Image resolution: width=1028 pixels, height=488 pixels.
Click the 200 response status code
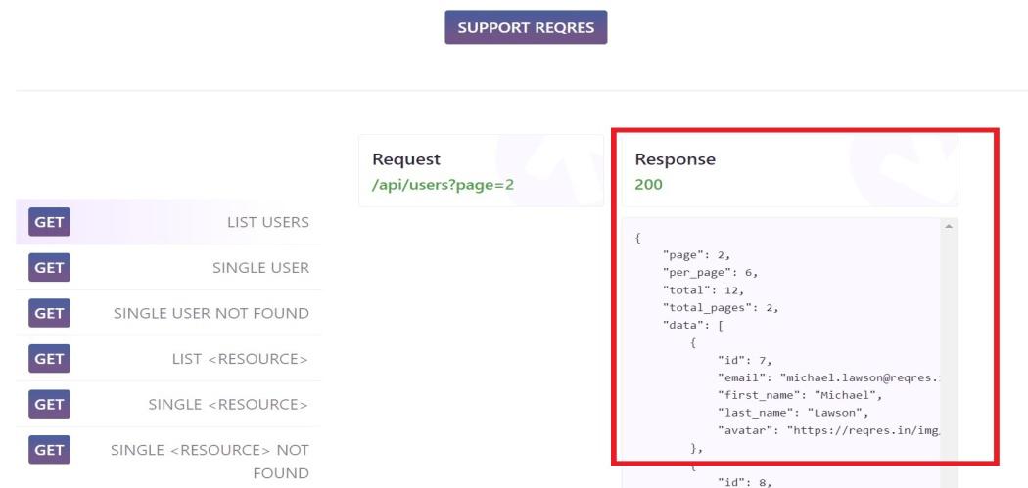point(648,184)
